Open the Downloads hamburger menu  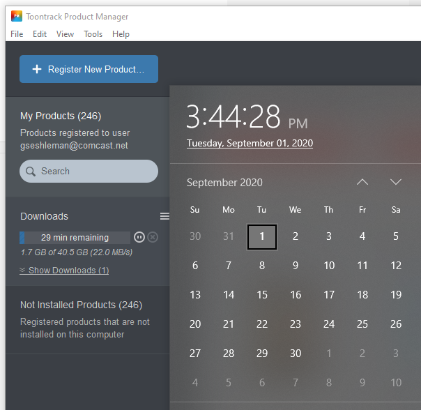point(164,216)
